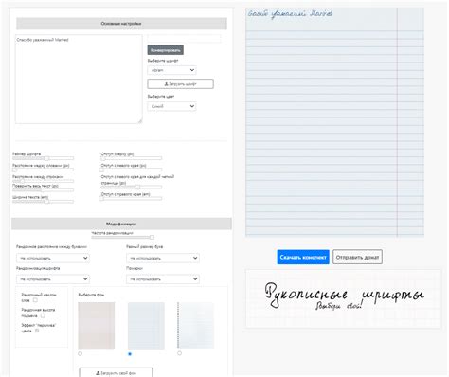449x377 pixels.
Task: Adjust the left indent for even pages slider
Action: point(132,187)
